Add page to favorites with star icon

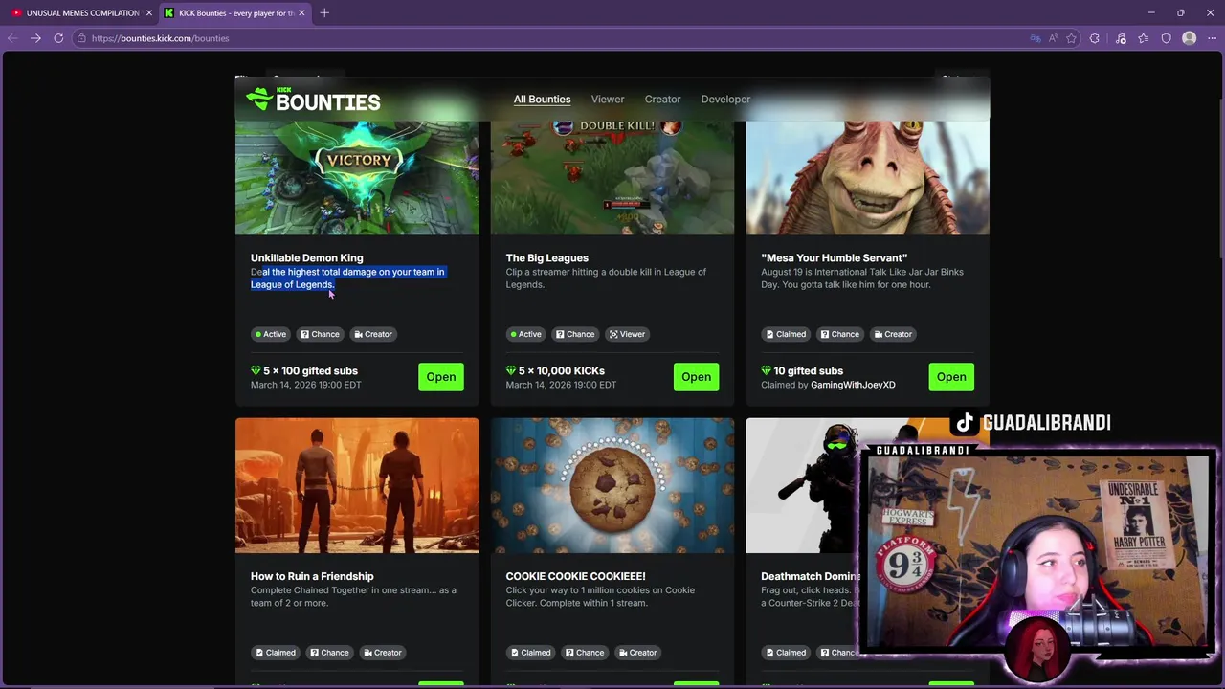(x=1071, y=38)
